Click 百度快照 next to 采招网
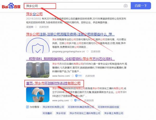Screen dimensions: 156x120 pos(44,27)
